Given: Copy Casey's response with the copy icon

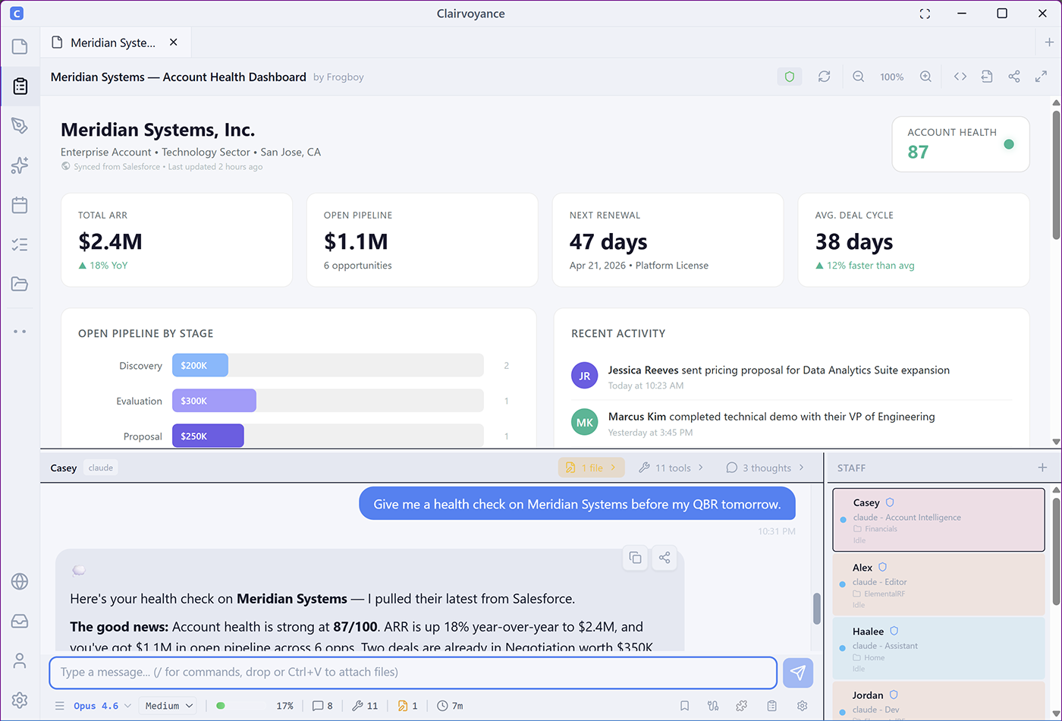Looking at the screenshot, I should pyautogui.click(x=635, y=558).
